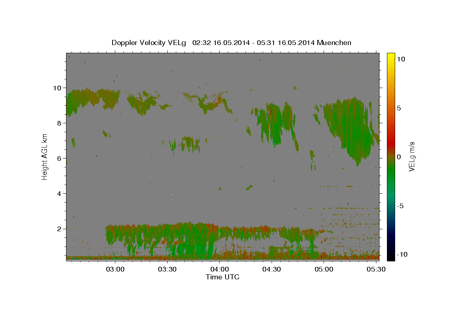Click the "Height AGL km" axis label
The width and height of the screenshot is (469, 313).
[45, 156]
